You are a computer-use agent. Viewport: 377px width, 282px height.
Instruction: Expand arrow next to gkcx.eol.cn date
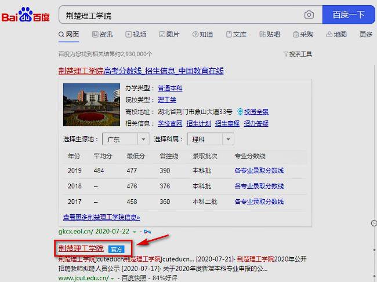135,232
